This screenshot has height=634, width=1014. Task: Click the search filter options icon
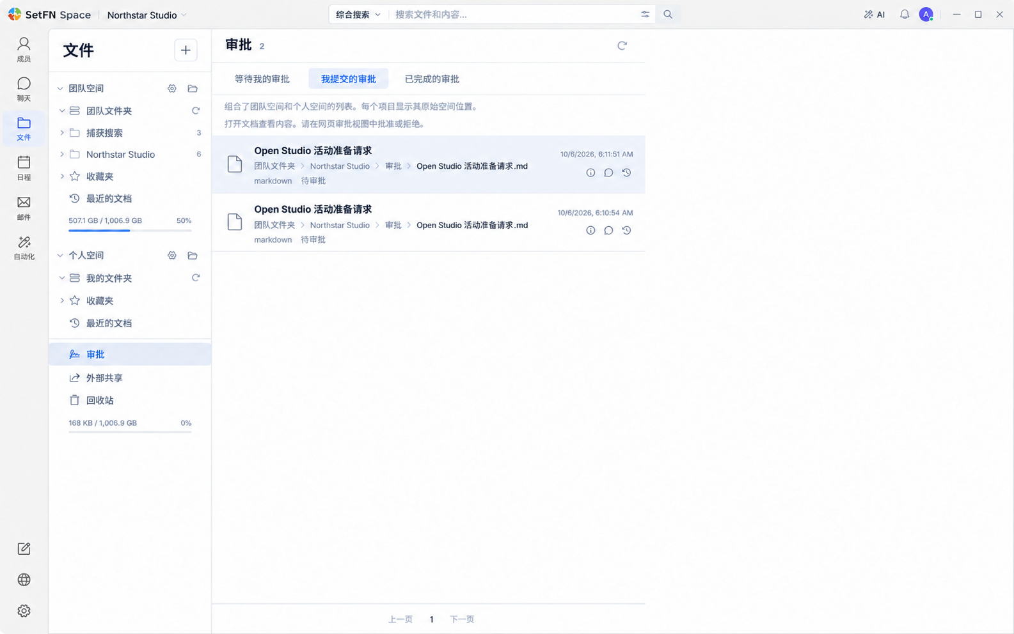[x=645, y=14]
